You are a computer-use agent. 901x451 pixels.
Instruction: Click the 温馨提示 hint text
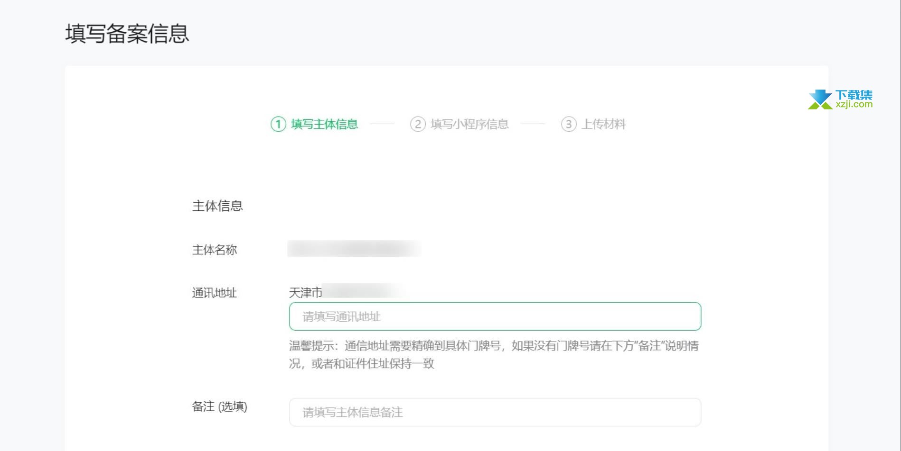click(x=494, y=355)
